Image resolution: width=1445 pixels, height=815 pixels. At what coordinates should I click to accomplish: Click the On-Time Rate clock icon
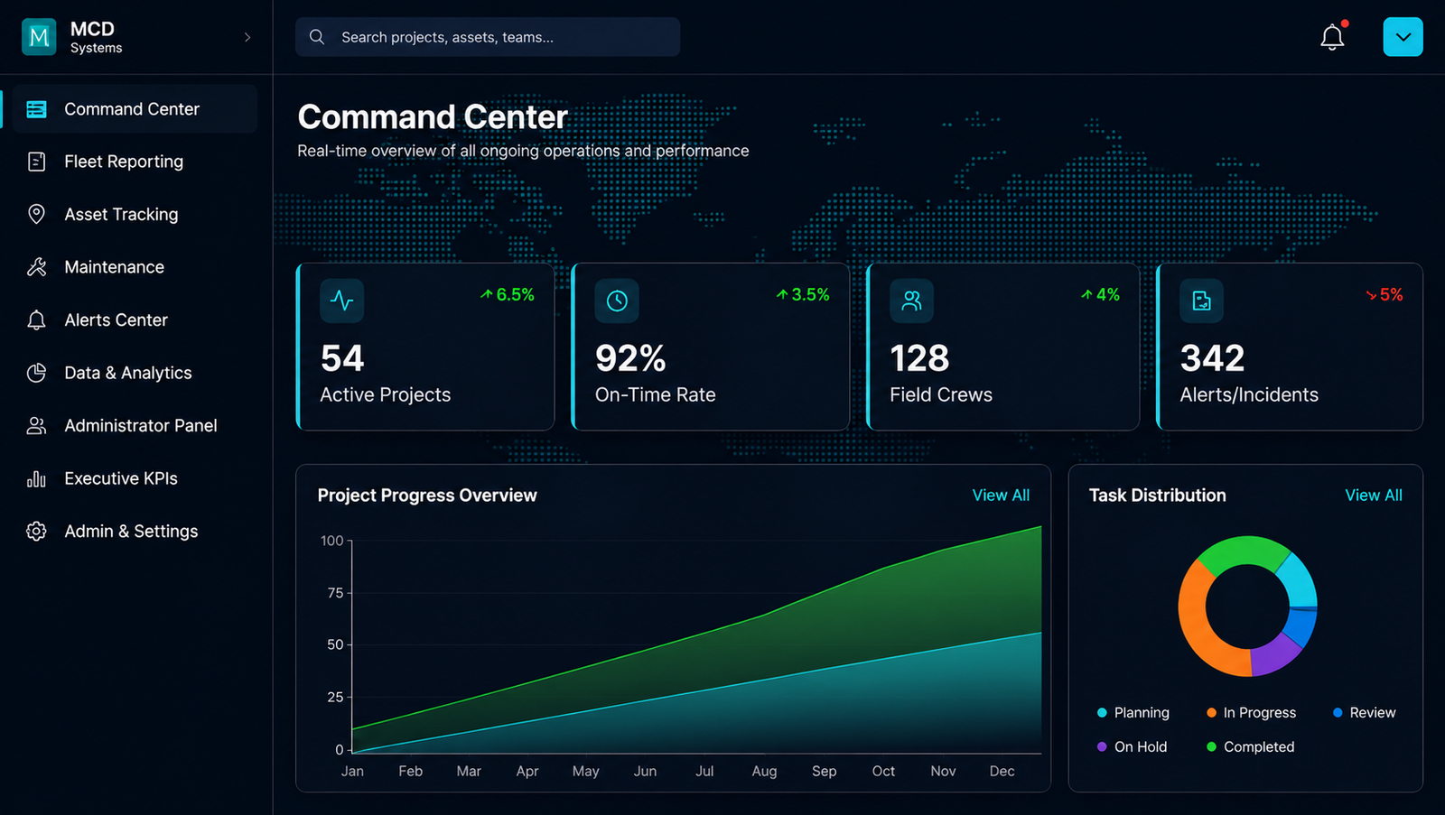point(617,301)
